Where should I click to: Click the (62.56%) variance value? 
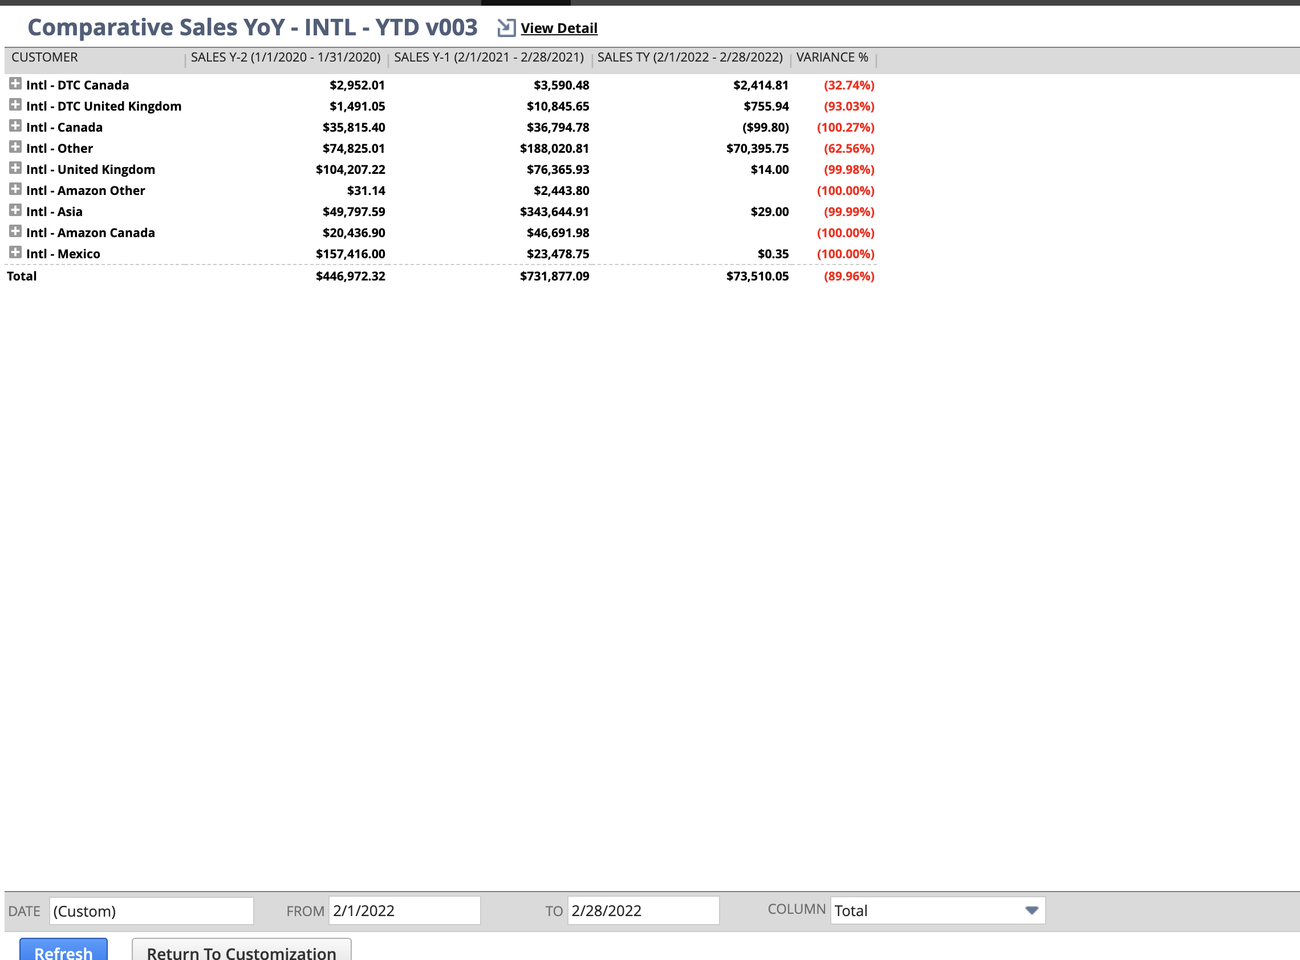coord(848,148)
